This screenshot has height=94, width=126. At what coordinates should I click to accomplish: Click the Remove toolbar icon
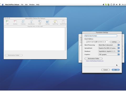click(15, 22)
